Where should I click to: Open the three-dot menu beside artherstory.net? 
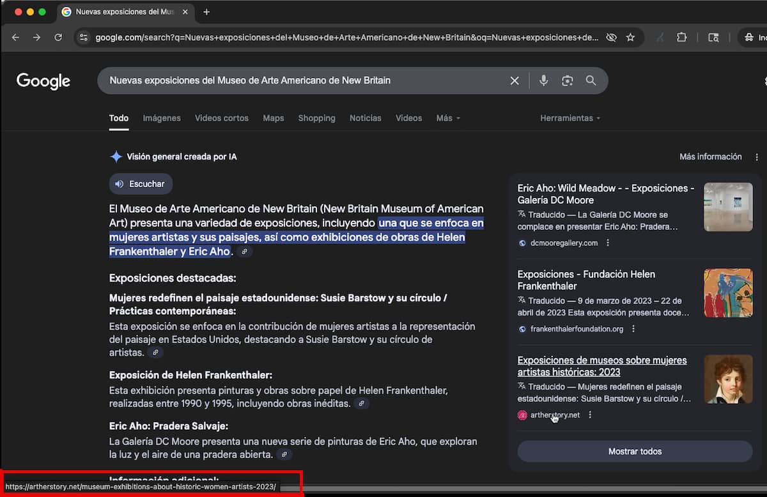point(590,415)
